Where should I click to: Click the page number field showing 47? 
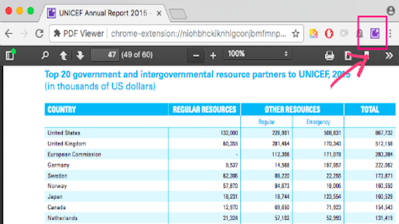click(x=105, y=55)
